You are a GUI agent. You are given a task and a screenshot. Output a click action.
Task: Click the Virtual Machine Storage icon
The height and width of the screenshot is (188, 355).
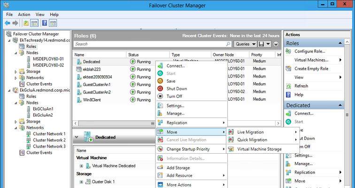[x=231, y=149]
